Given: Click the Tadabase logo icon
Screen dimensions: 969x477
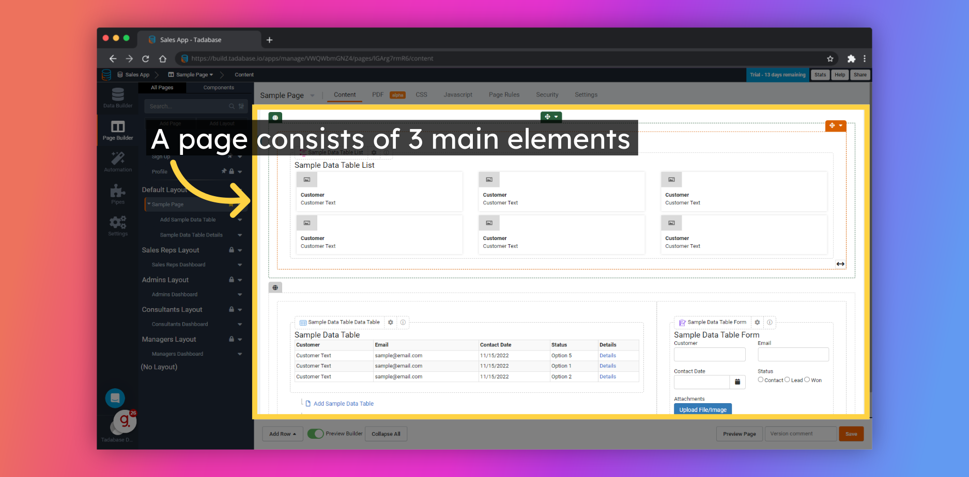Looking at the screenshot, I should (106, 75).
